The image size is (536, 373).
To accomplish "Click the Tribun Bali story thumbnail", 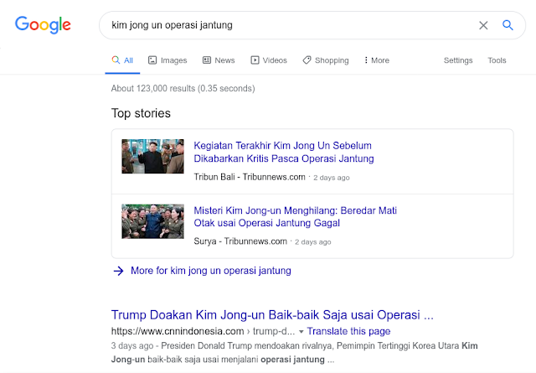I will (152, 157).
